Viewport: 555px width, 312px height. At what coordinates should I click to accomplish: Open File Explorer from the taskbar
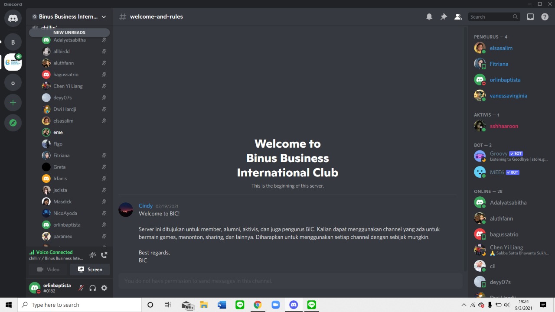[x=204, y=305]
